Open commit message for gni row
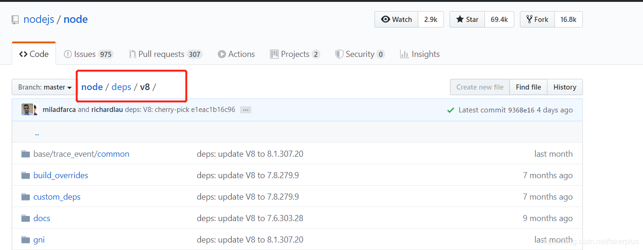The height and width of the screenshot is (250, 643). [x=250, y=240]
